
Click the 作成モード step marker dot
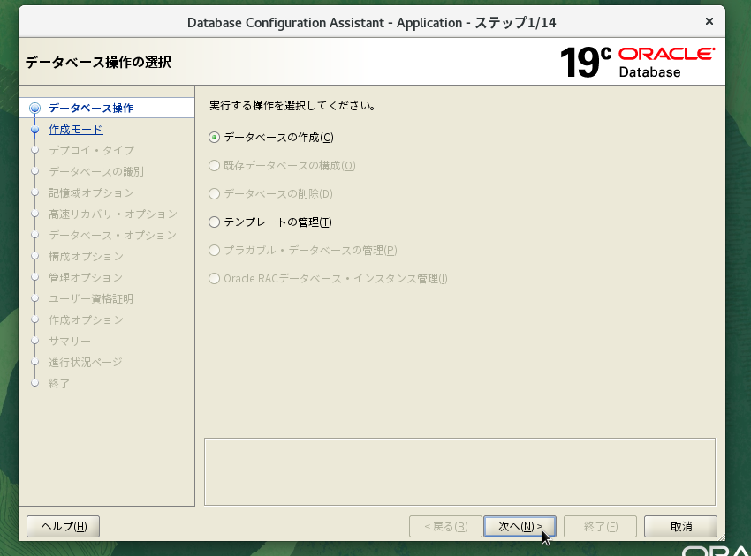tap(34, 130)
